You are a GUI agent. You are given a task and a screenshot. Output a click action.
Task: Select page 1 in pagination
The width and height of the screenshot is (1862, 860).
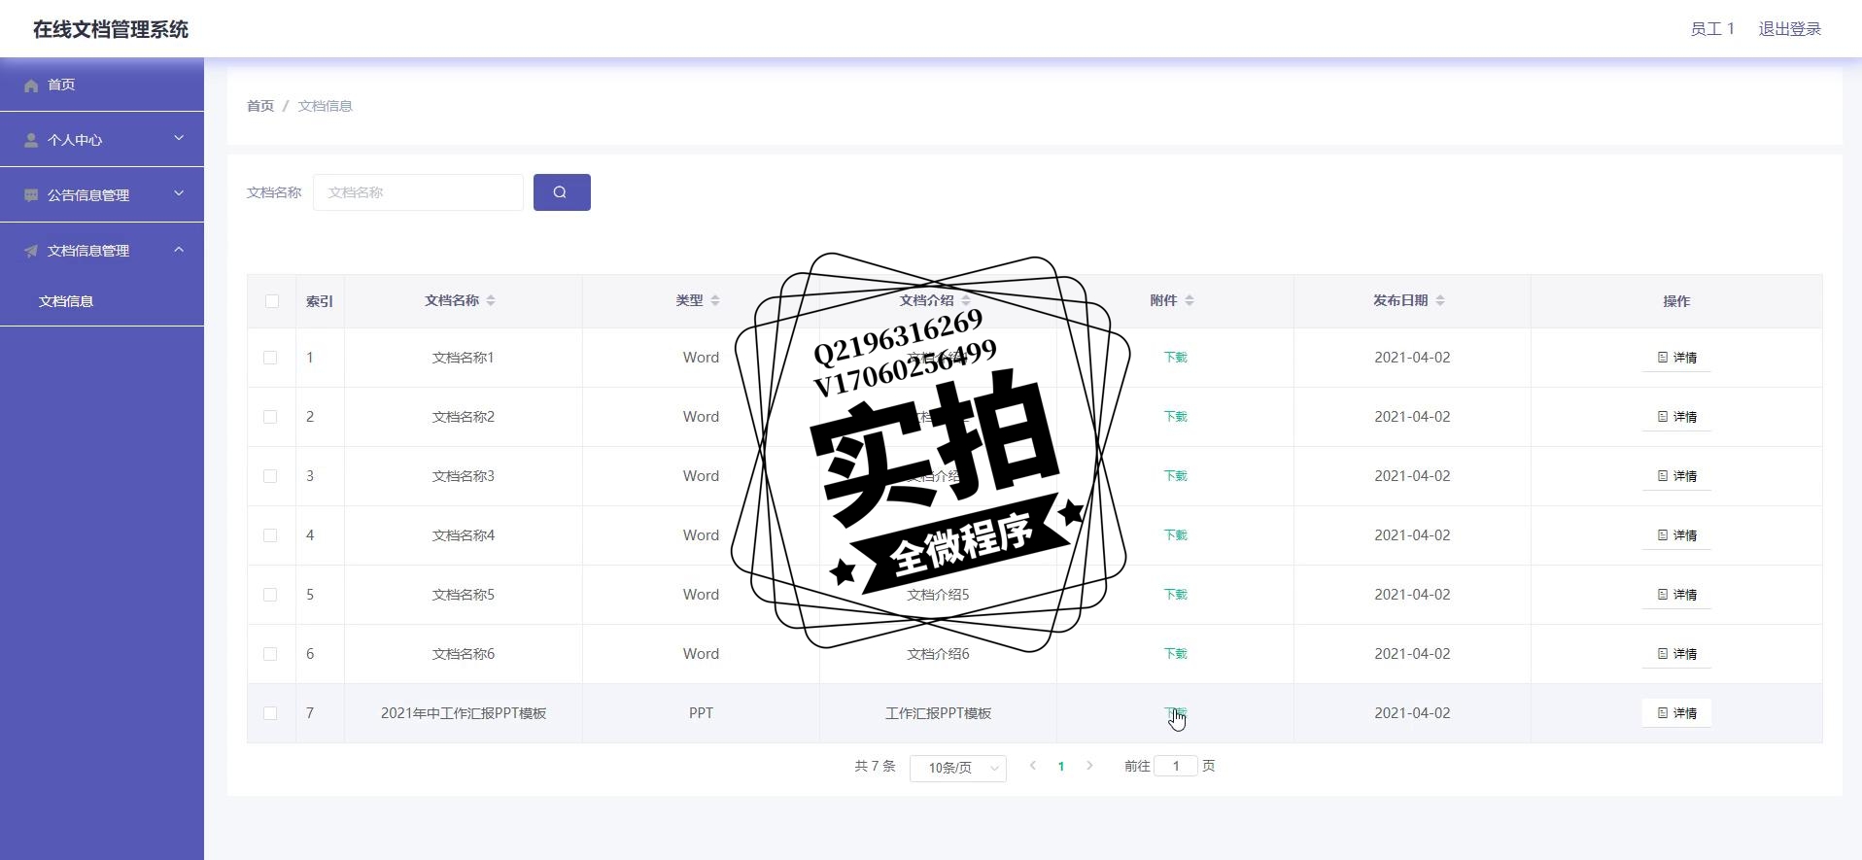pyautogui.click(x=1061, y=767)
